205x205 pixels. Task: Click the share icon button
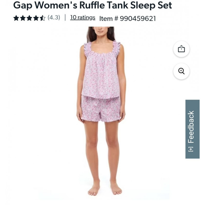pyautogui.click(x=181, y=49)
